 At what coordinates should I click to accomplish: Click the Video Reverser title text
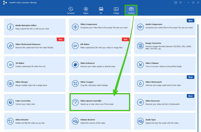tap(152, 101)
